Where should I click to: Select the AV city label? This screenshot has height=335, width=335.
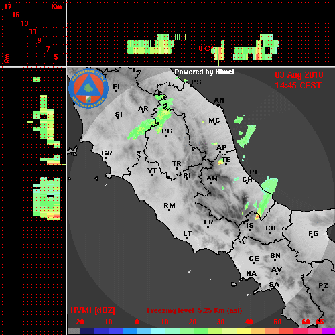click(x=277, y=270)
